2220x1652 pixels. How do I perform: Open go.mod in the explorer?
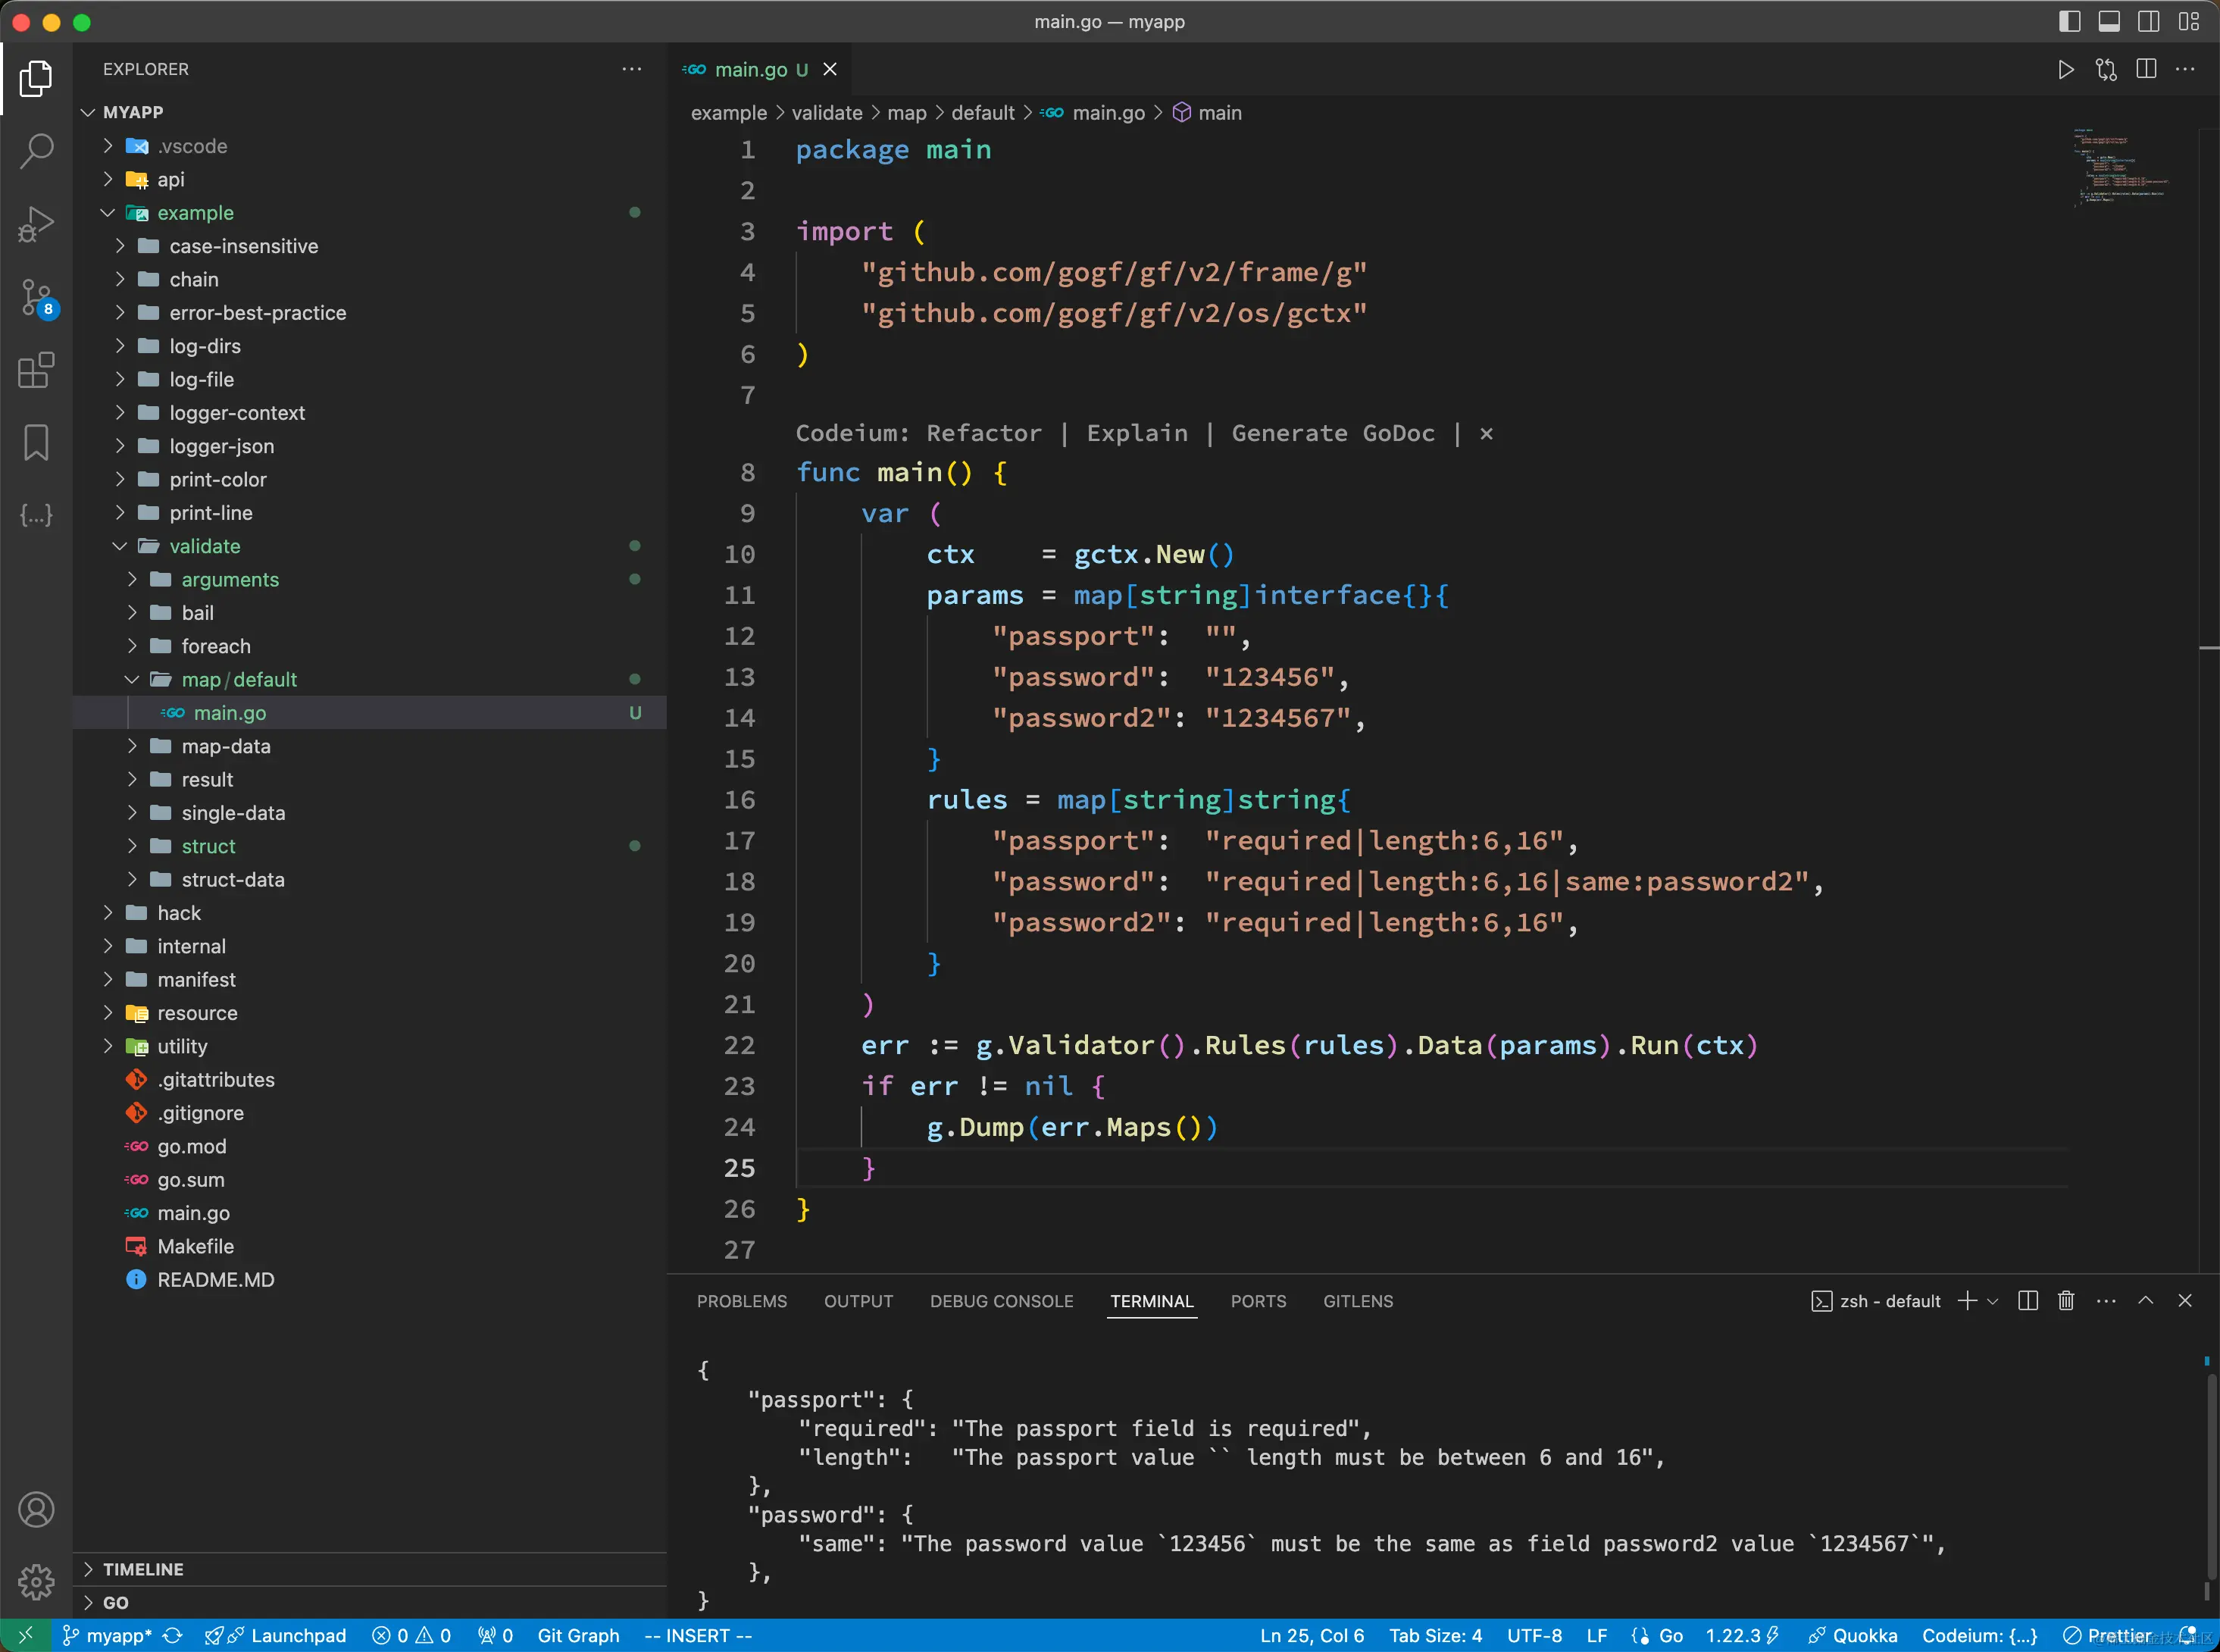370,1146
